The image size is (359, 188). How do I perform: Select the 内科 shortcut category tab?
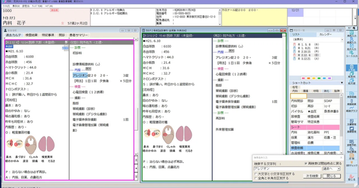click(295, 91)
